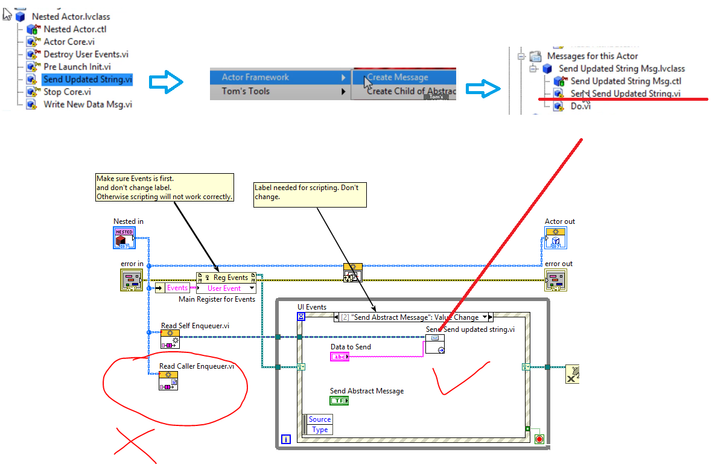This screenshot has height=464, width=715.
Task: Choose Create Message menu entry
Action: [x=405, y=77]
